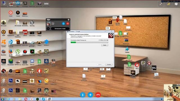Select the black HG desktop icon

154,68
